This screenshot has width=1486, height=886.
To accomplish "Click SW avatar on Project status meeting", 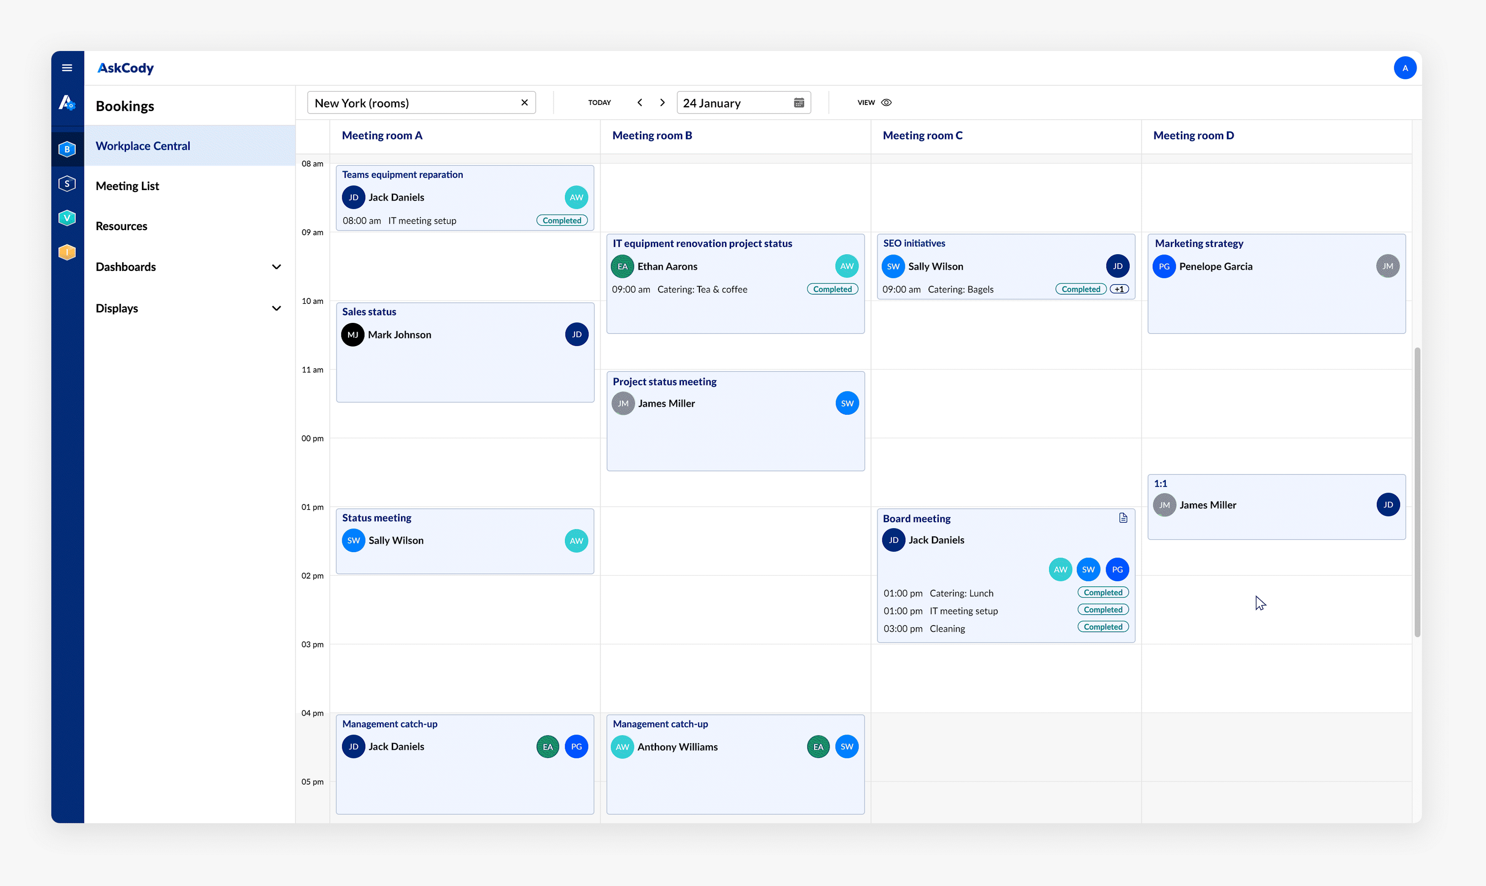I will (x=847, y=403).
